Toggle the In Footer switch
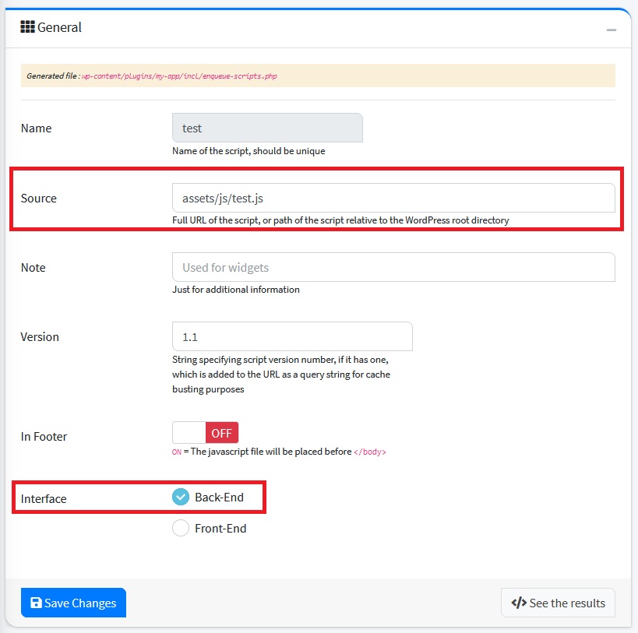The height and width of the screenshot is (633, 638). (205, 433)
